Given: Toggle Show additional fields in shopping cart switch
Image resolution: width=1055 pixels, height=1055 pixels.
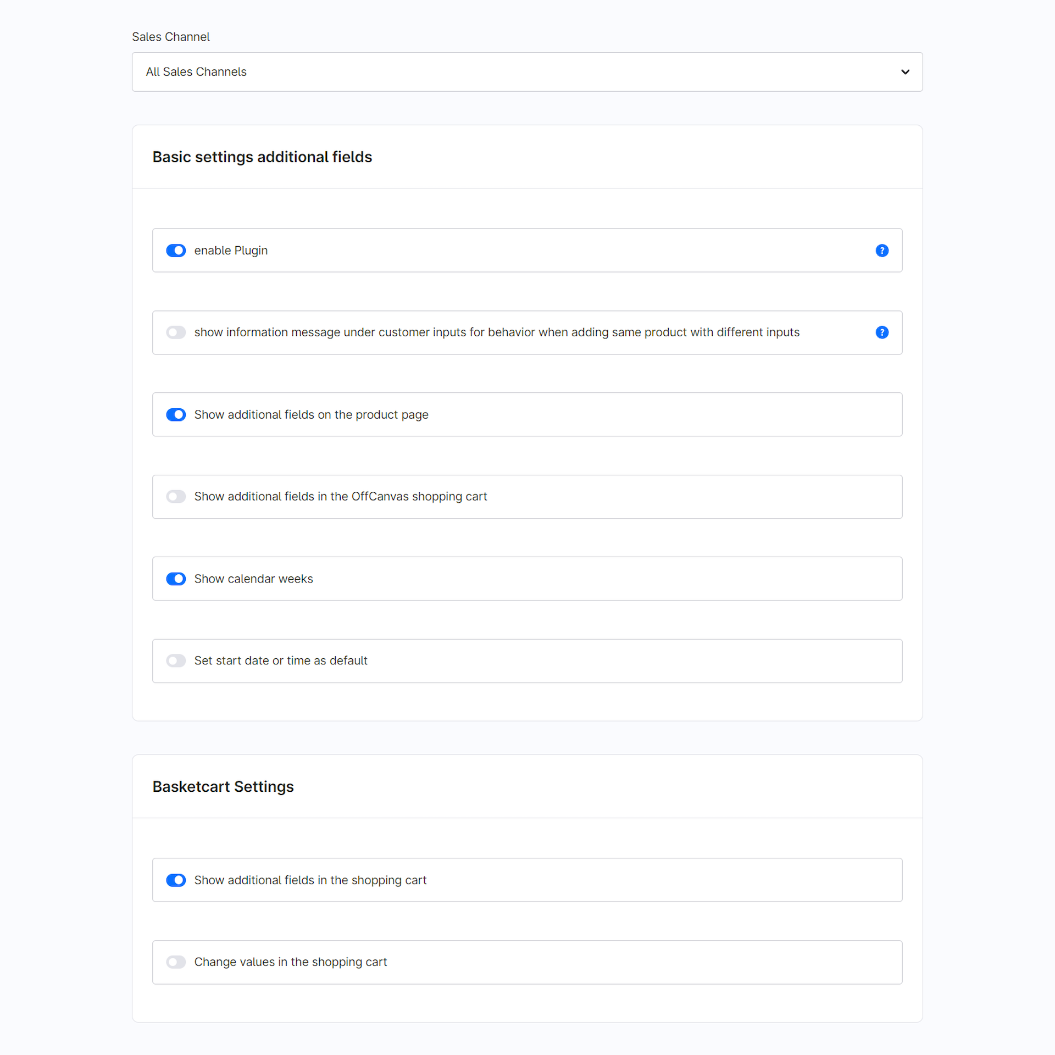Looking at the screenshot, I should point(176,880).
